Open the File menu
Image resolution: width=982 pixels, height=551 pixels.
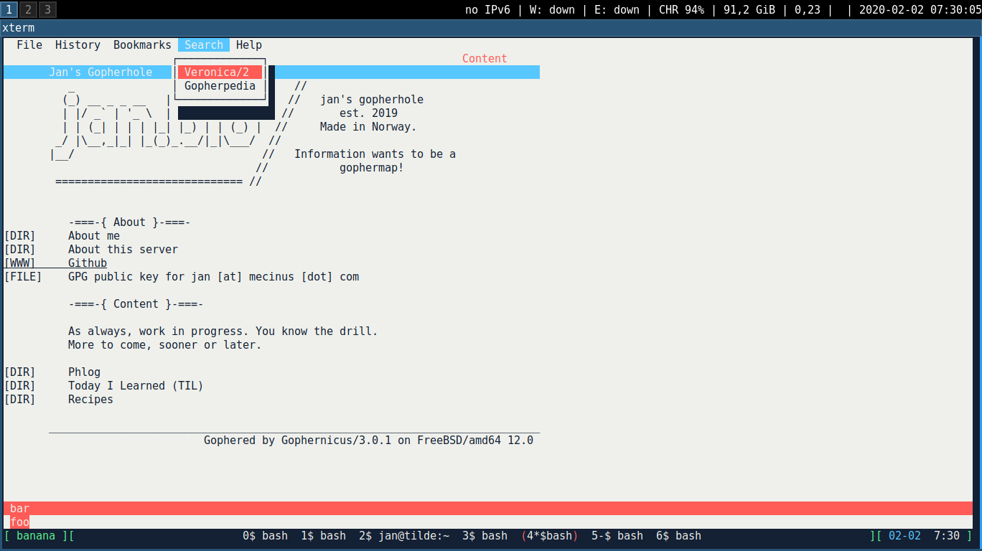pos(29,44)
